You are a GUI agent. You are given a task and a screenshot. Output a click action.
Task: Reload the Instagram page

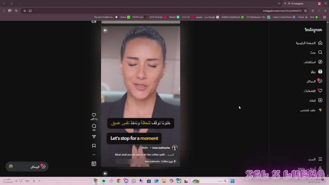click(x=313, y=11)
